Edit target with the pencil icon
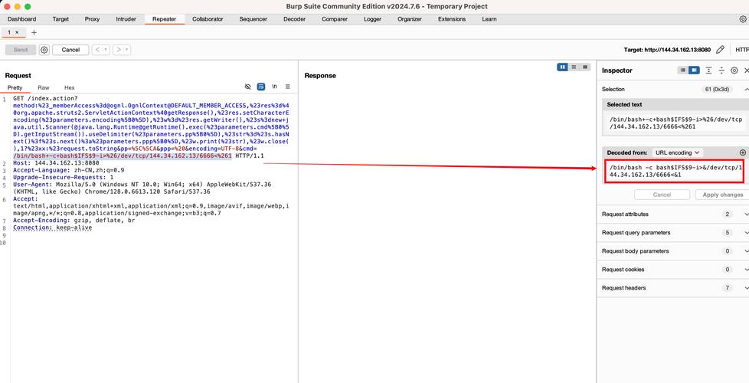749x383 pixels. coord(721,50)
